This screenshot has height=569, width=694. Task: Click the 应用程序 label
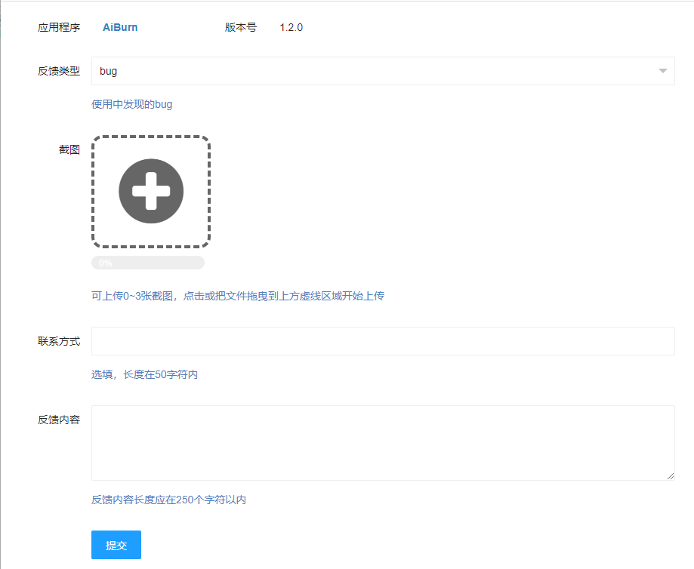tap(59, 28)
